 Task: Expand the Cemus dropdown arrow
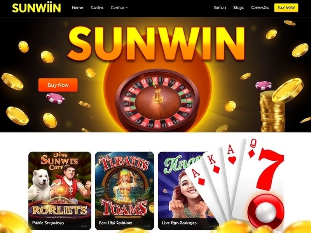[127, 8]
